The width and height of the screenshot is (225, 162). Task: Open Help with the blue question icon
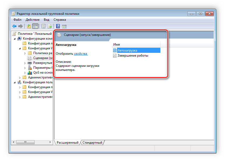point(58,26)
